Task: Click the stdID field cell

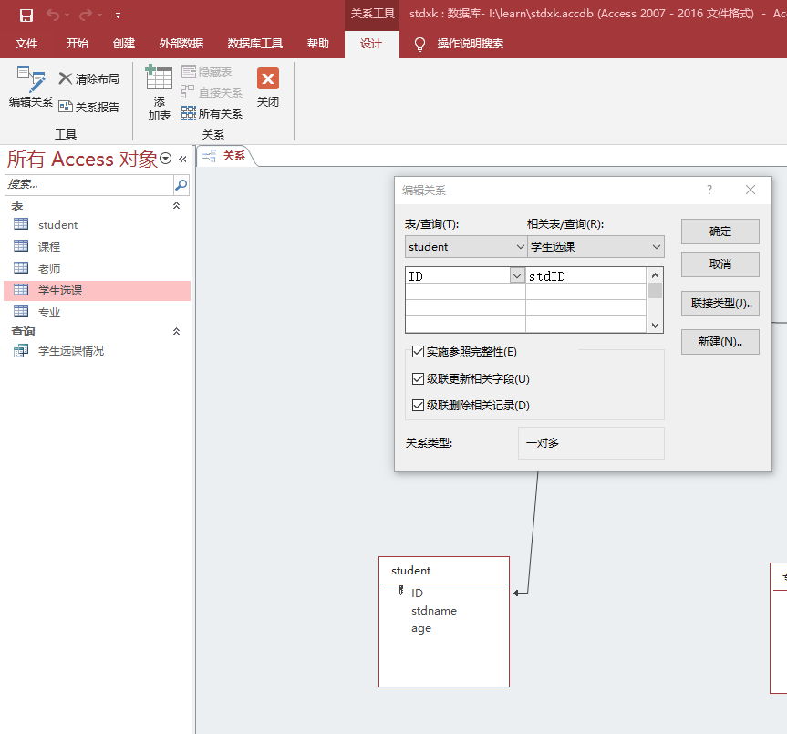Action: (585, 276)
